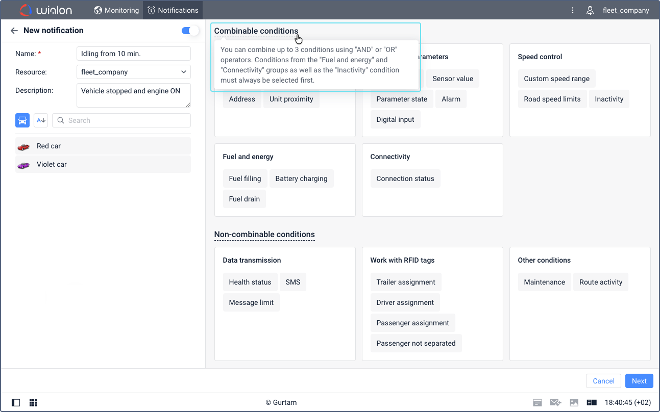Go back using the arrow beside New notification
This screenshot has width=660, height=412.
pyautogui.click(x=14, y=31)
